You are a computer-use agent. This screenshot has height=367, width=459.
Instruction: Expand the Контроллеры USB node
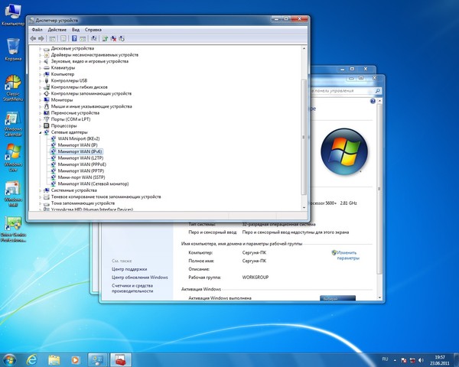(41, 81)
